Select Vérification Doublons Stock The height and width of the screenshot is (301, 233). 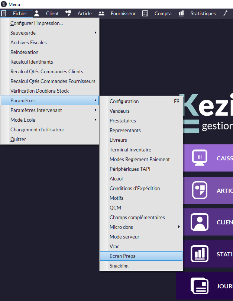[39, 91]
